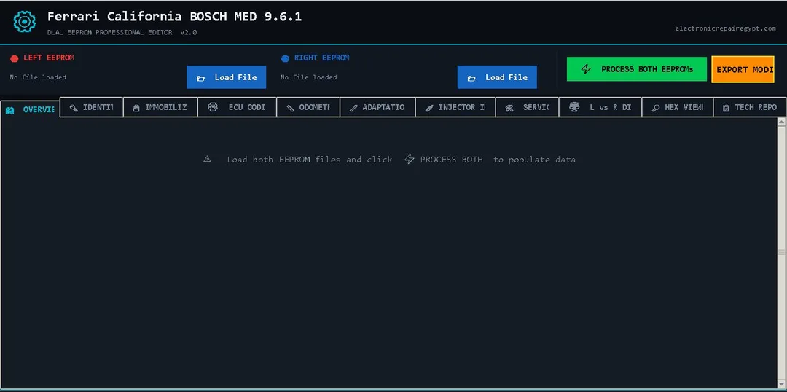
Task: Click the gear logo icon beside the title
Action: (x=25, y=21)
